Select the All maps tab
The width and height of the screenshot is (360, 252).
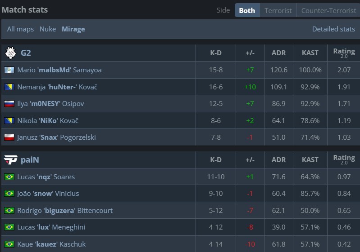(x=20, y=29)
